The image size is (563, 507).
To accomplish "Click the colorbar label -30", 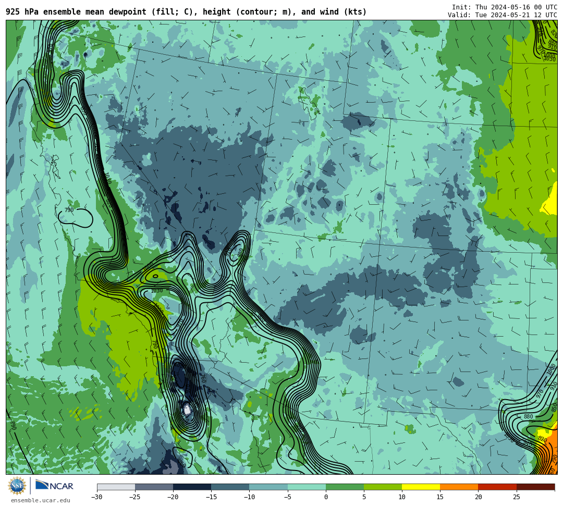I will (97, 497).
